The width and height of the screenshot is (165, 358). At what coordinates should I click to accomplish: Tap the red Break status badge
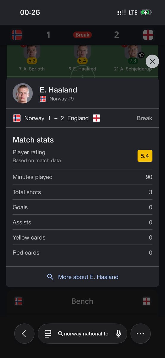pos(82,35)
